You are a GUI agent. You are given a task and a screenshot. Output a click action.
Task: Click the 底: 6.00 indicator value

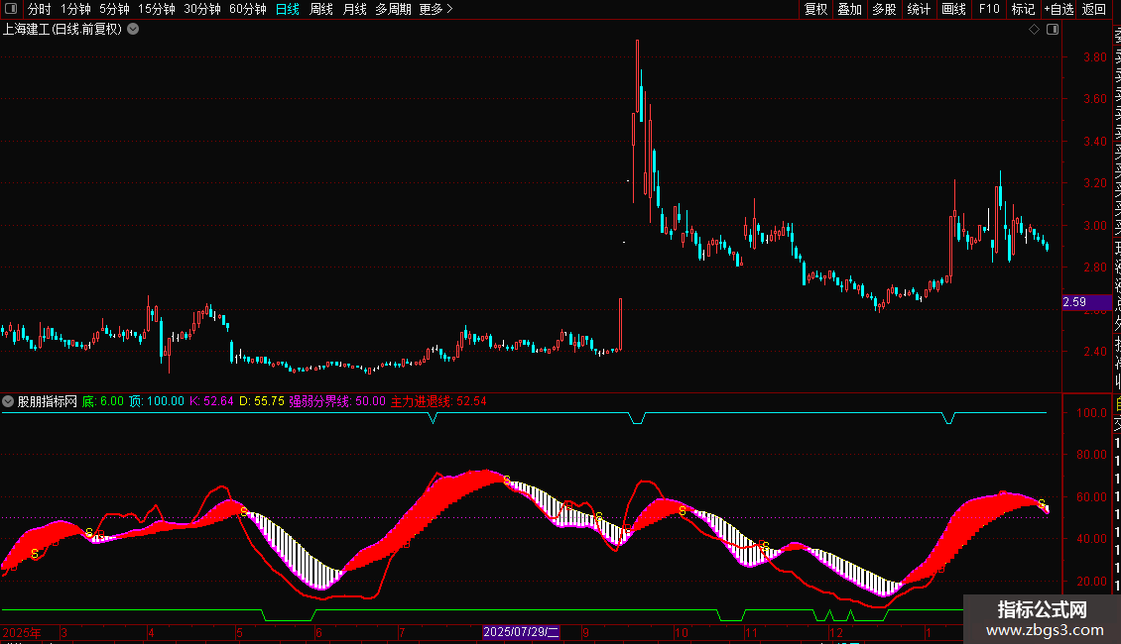(103, 401)
